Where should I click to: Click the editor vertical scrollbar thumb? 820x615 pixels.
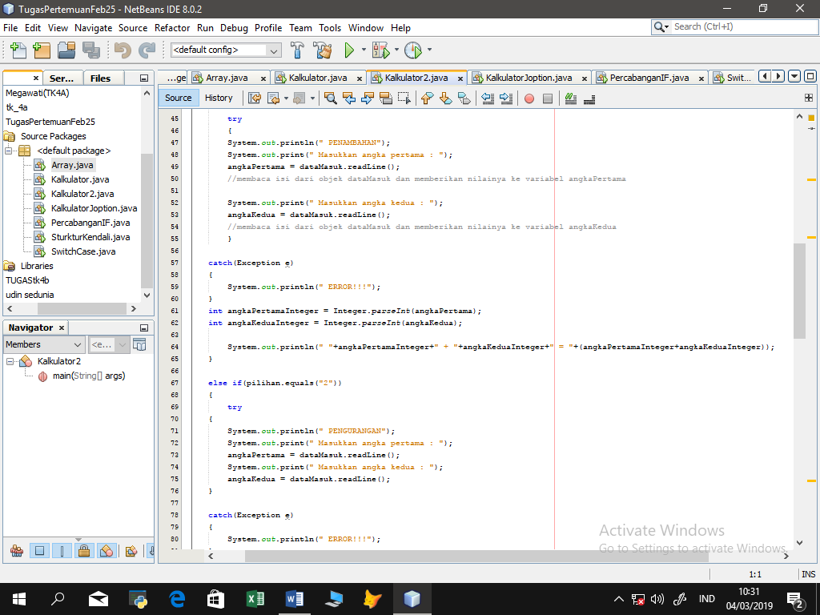[x=800, y=291]
